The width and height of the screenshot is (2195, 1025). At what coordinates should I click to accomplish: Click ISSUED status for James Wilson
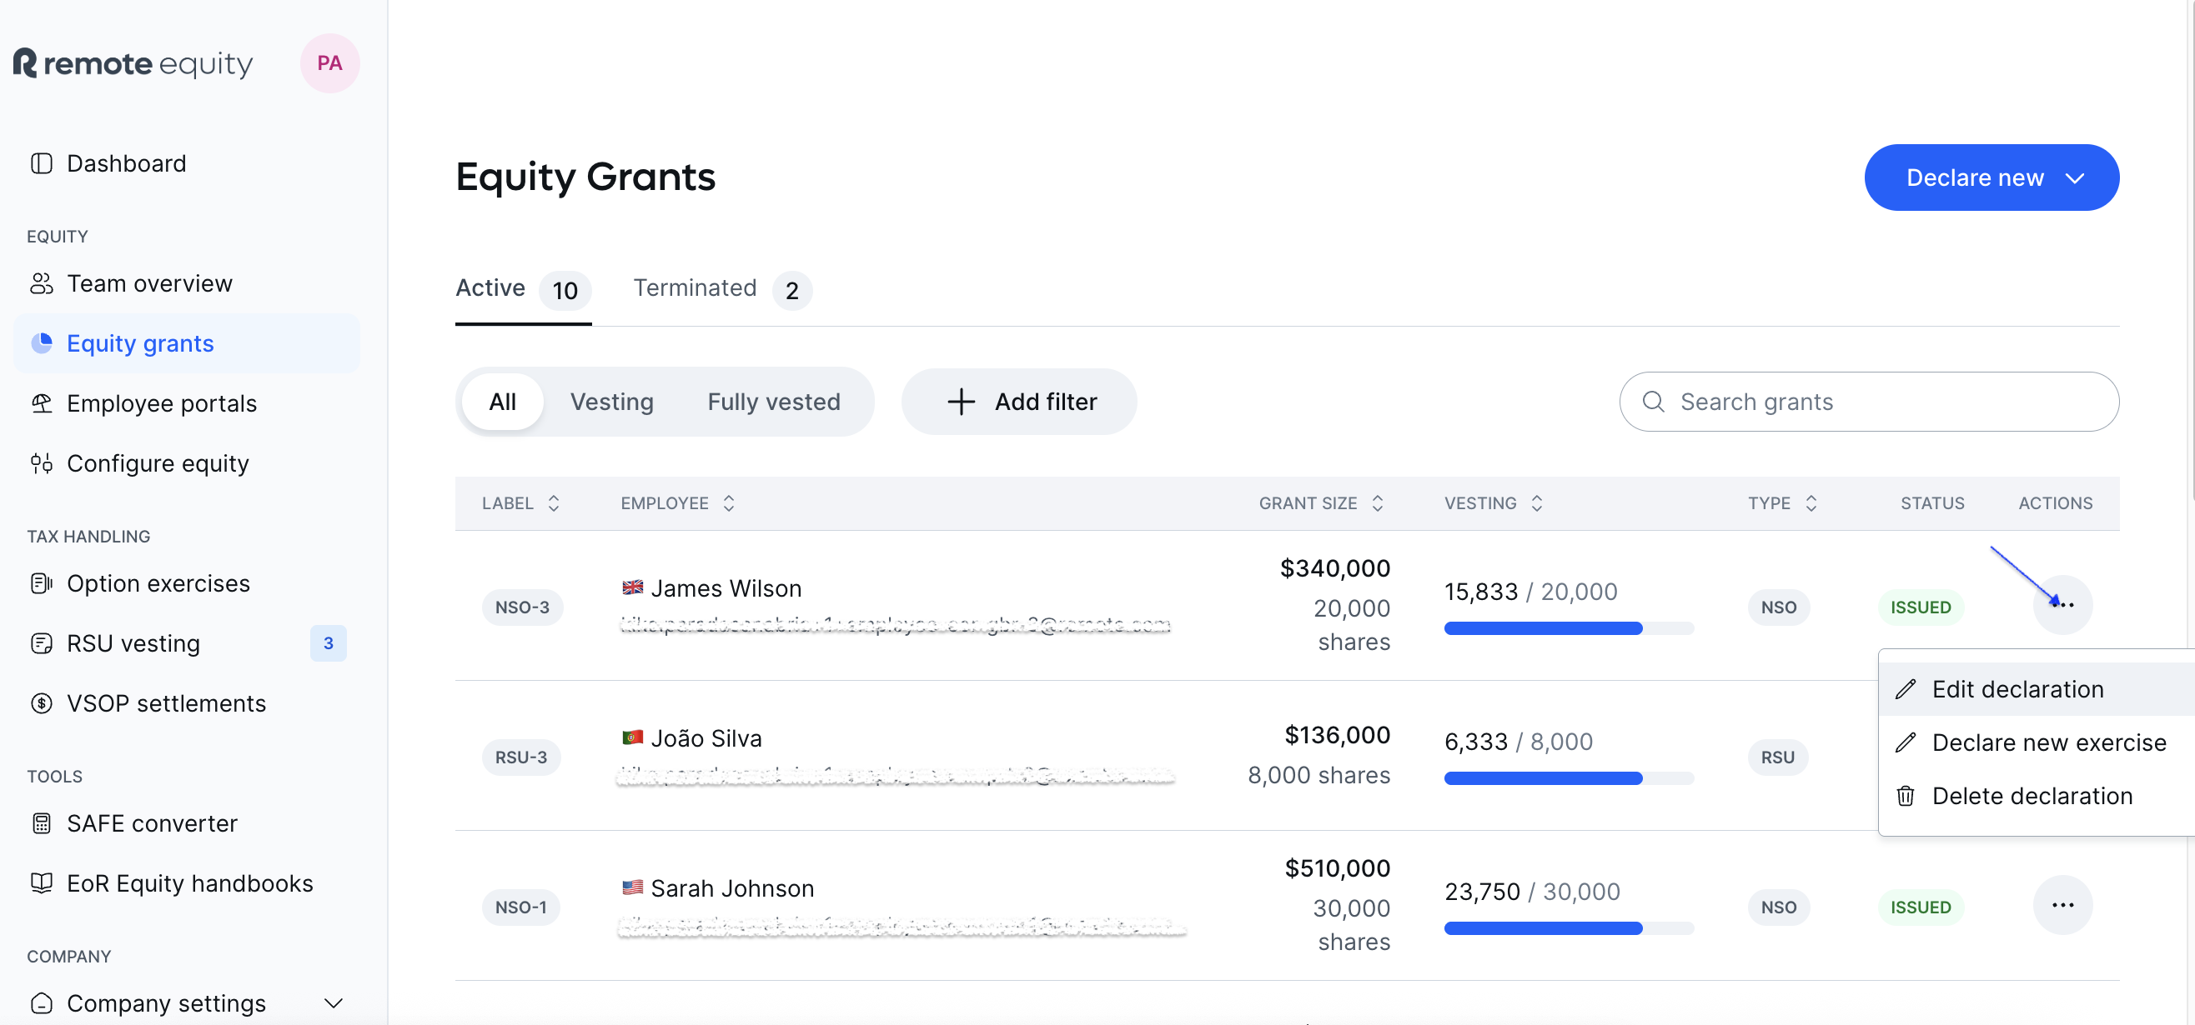pos(1920,607)
